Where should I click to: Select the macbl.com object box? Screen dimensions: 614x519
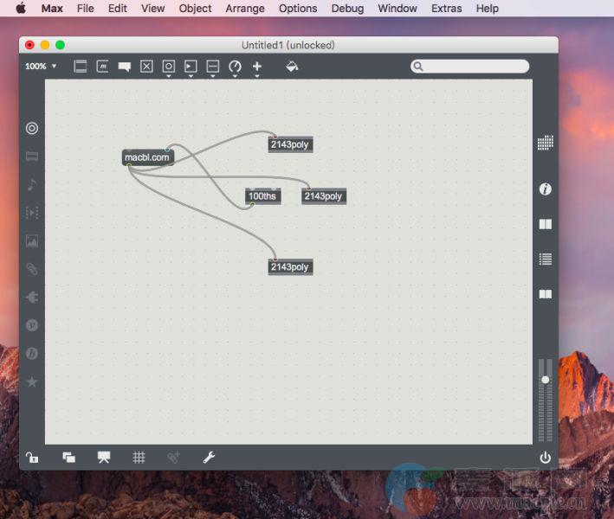[147, 157]
